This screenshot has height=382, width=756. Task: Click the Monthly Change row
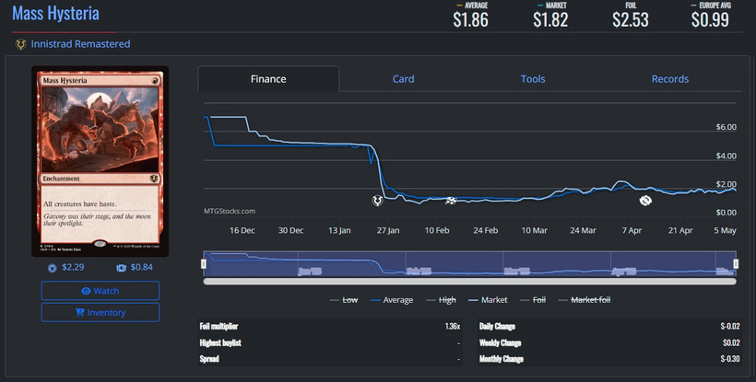coord(609,359)
